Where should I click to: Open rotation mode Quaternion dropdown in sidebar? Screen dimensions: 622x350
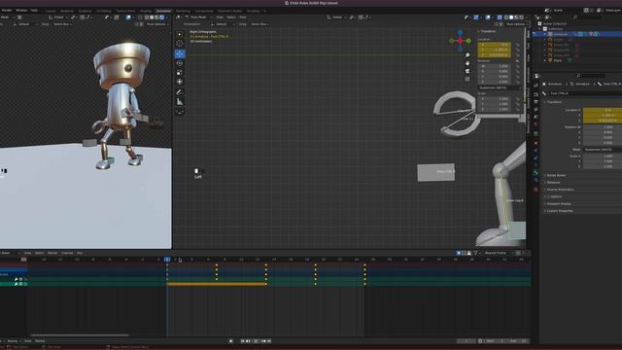[x=499, y=87]
